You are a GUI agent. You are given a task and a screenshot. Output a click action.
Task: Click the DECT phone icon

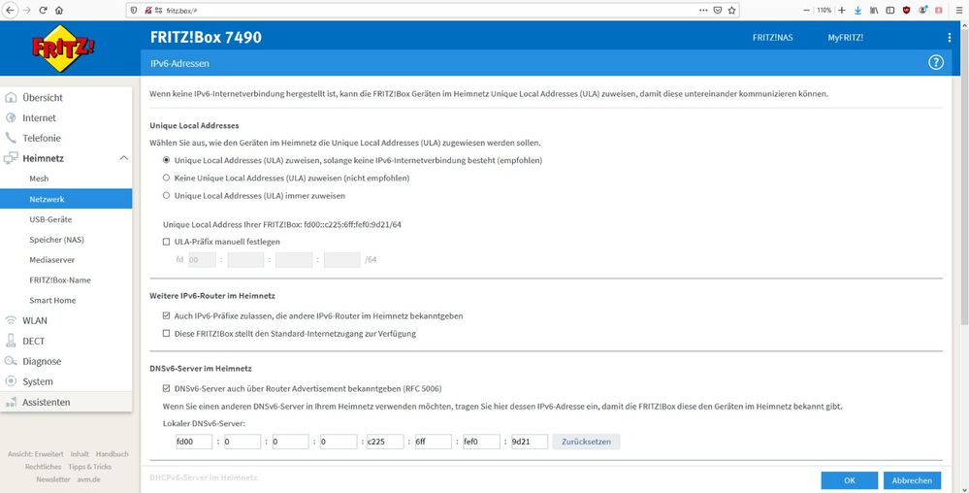click(x=11, y=341)
